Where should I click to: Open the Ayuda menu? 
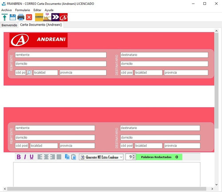click(49, 10)
